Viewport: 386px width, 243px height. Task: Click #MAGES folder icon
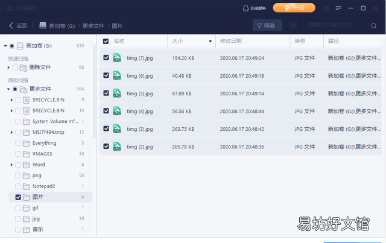pos(26,154)
